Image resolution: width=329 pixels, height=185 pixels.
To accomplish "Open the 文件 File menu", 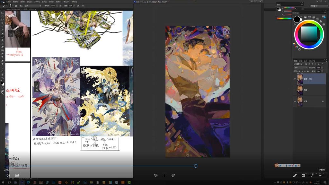I will (x=9, y=2).
